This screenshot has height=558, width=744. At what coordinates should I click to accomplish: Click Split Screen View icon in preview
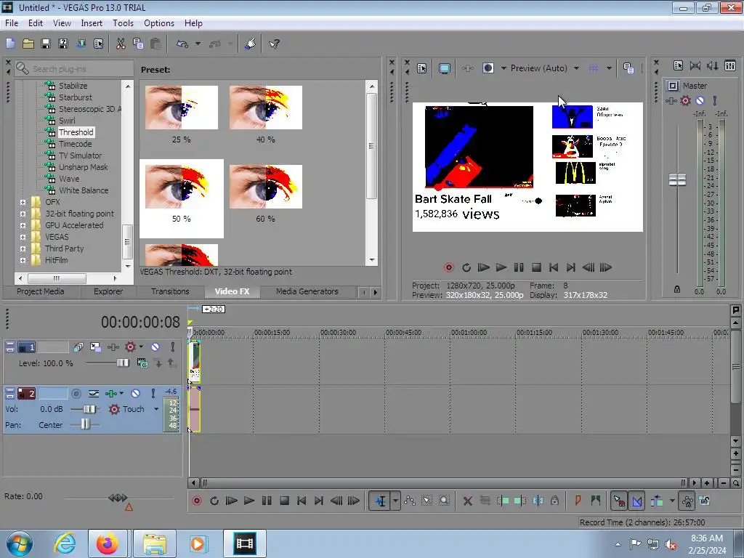coord(488,68)
